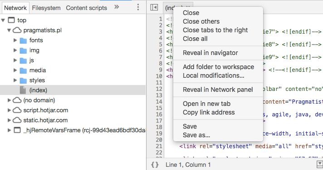
Task: Expand the media folder
Action: coord(15,70)
